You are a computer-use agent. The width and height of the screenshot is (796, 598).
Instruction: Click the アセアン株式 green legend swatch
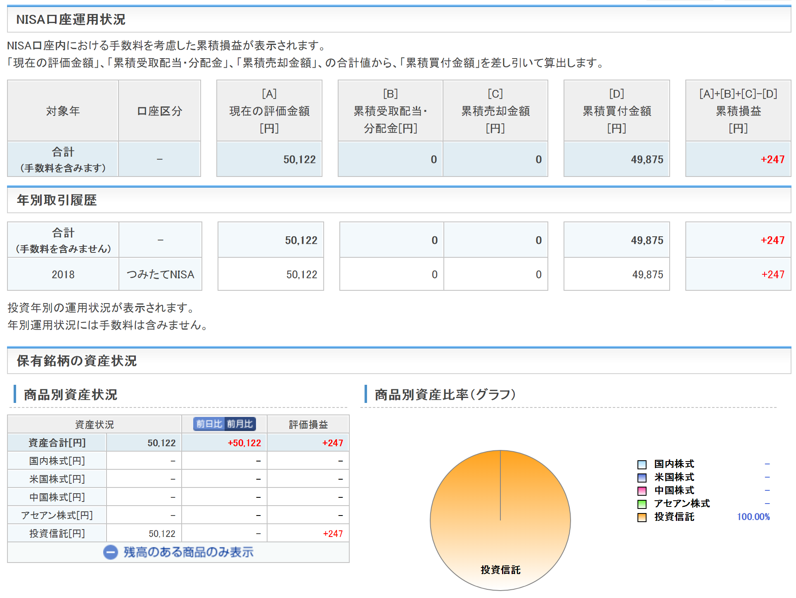tap(642, 504)
